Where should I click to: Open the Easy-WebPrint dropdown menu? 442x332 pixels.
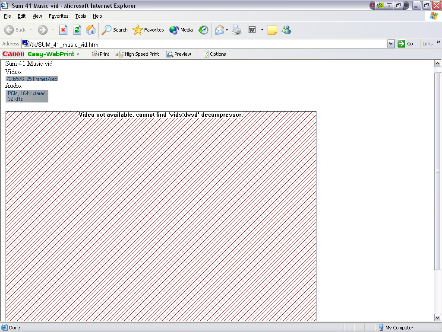pos(78,54)
